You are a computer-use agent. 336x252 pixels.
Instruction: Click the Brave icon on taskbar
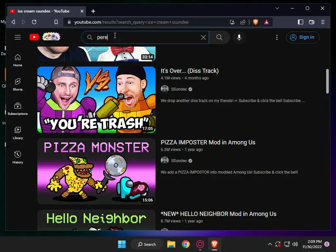pos(215,244)
